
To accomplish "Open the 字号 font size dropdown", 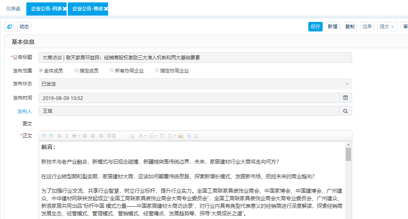I will click(116, 136).
